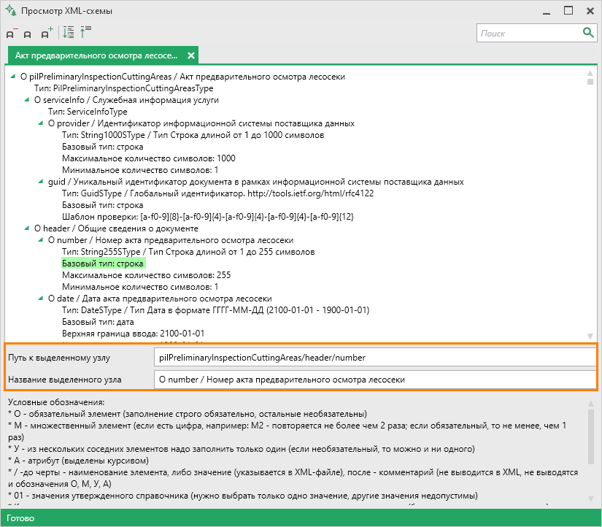The height and width of the screenshot is (527, 602).
Task: Select root row pilPreliminaryInspectionCuttingAreas / Акт предварительного осмотра
Action: (182, 77)
